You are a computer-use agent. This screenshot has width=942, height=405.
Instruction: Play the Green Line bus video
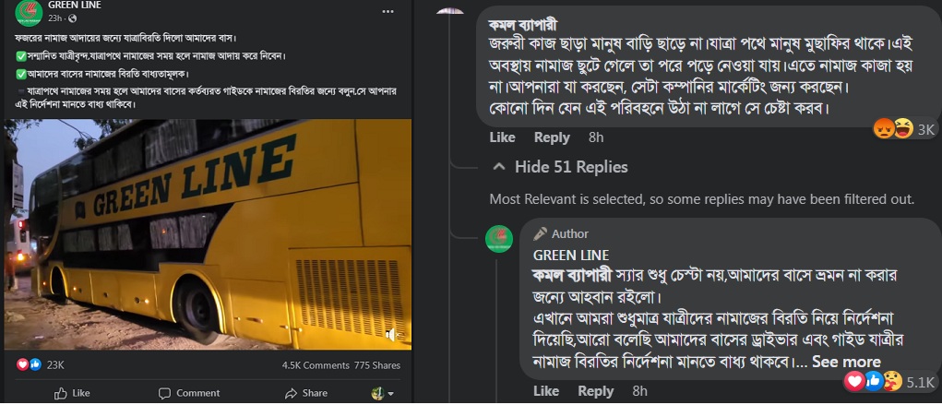point(206,234)
